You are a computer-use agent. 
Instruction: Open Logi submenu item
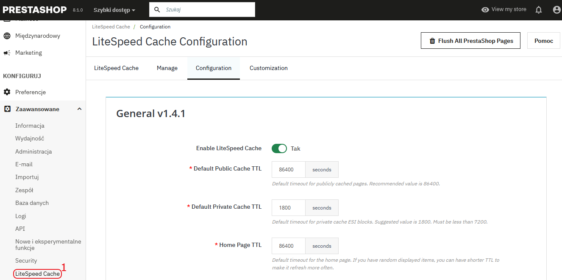click(x=21, y=216)
